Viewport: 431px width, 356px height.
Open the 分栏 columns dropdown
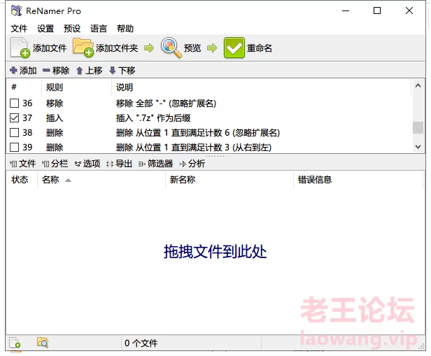(55, 164)
